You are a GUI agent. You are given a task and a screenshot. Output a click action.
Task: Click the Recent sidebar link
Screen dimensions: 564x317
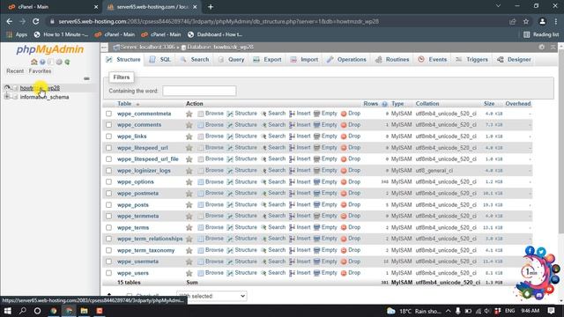click(x=15, y=71)
